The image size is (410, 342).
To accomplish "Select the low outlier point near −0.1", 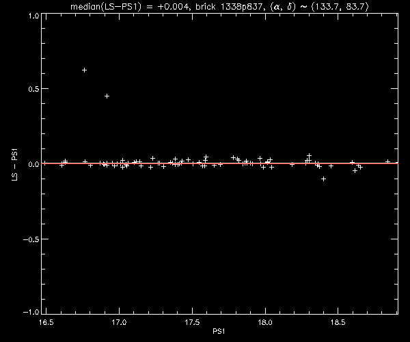I will pyautogui.click(x=323, y=179).
